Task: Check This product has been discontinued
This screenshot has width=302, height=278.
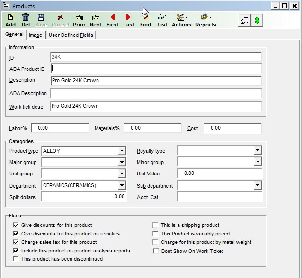Action: click(x=16, y=259)
